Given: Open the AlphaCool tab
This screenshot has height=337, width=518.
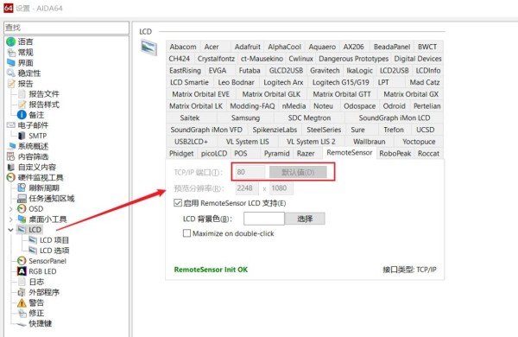Looking at the screenshot, I should [x=284, y=47].
